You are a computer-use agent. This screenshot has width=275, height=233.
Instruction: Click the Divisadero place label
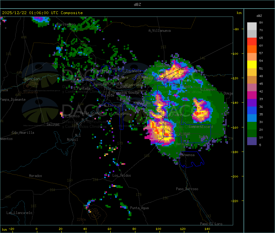[x=66, y=24]
